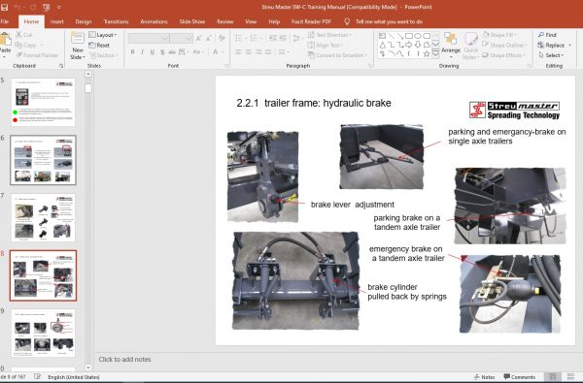Screen dimensions: 583x383
Task: Switch to the Review tab
Action: (x=225, y=21)
